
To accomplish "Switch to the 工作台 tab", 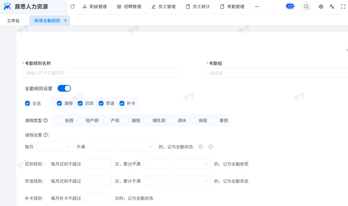I will [13, 21].
